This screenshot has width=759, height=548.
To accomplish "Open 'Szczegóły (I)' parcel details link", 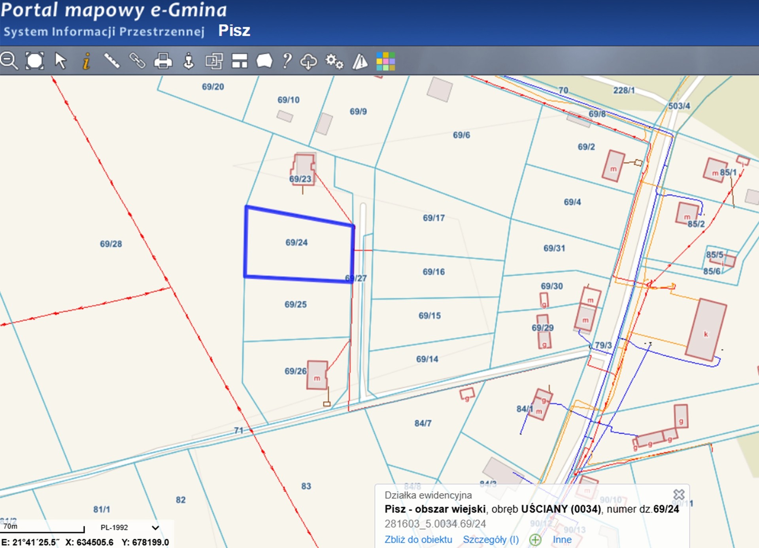I will tap(491, 539).
